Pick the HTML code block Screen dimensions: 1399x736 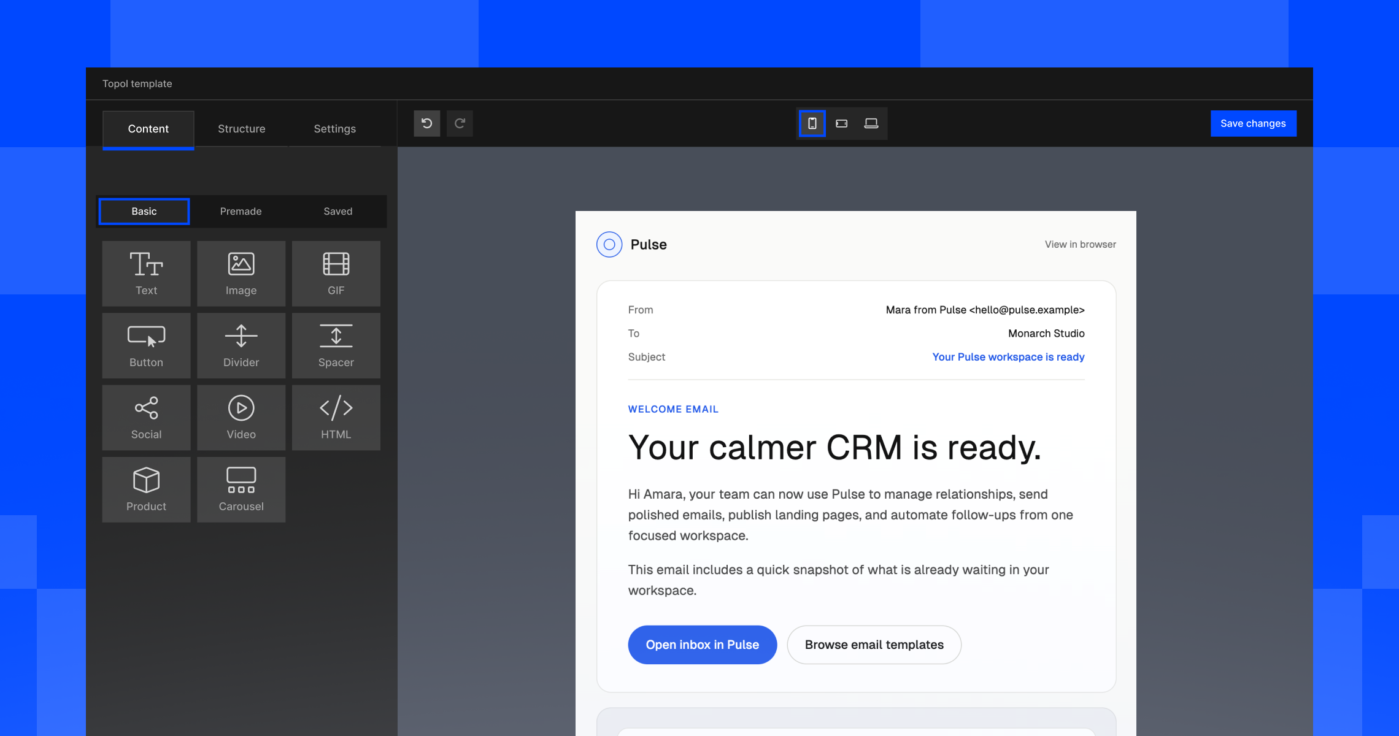click(336, 418)
